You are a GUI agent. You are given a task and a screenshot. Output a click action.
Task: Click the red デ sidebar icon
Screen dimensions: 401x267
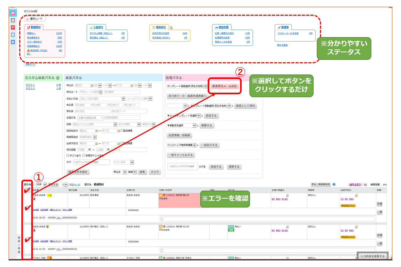(x=13, y=28)
